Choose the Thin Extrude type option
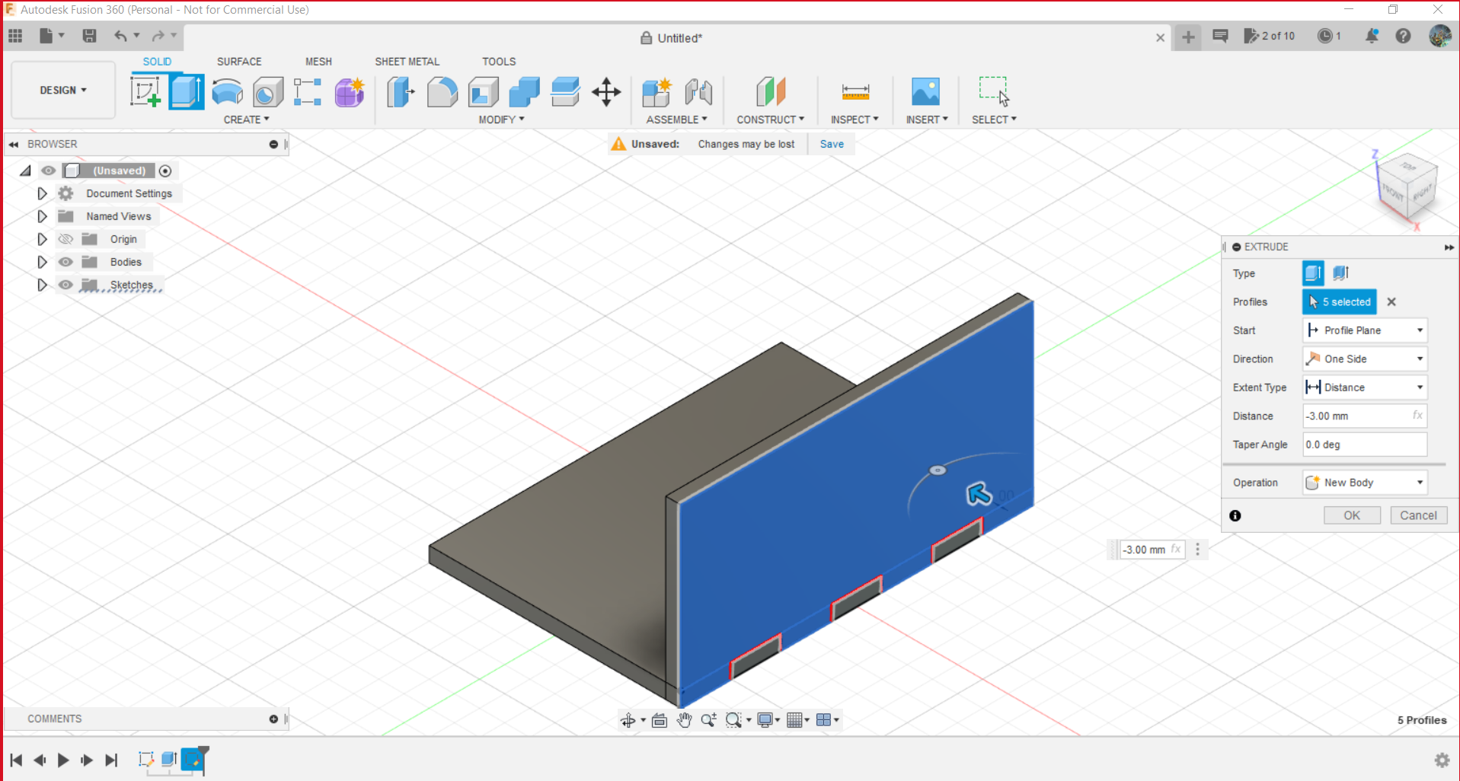This screenshot has width=1460, height=781. pyautogui.click(x=1341, y=273)
